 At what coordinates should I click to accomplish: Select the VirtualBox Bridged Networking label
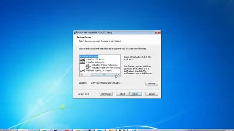(x=105, y=65)
